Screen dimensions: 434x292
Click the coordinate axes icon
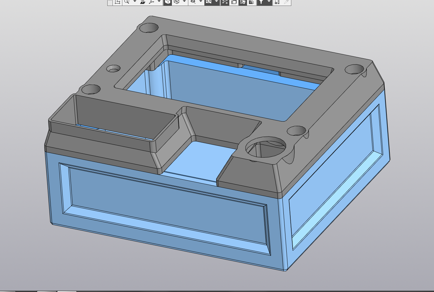152,2
